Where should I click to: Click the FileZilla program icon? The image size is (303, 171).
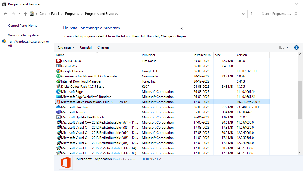pos(58,61)
